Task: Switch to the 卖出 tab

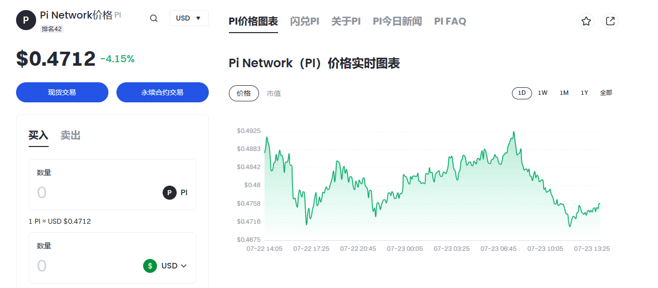Action: [70, 135]
